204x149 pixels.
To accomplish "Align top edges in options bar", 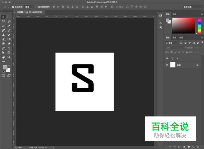I will (54, 7).
